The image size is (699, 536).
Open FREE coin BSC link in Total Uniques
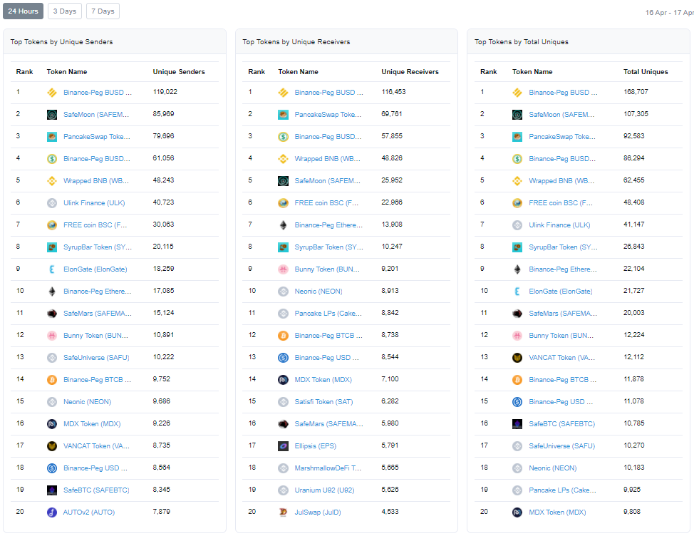(561, 203)
